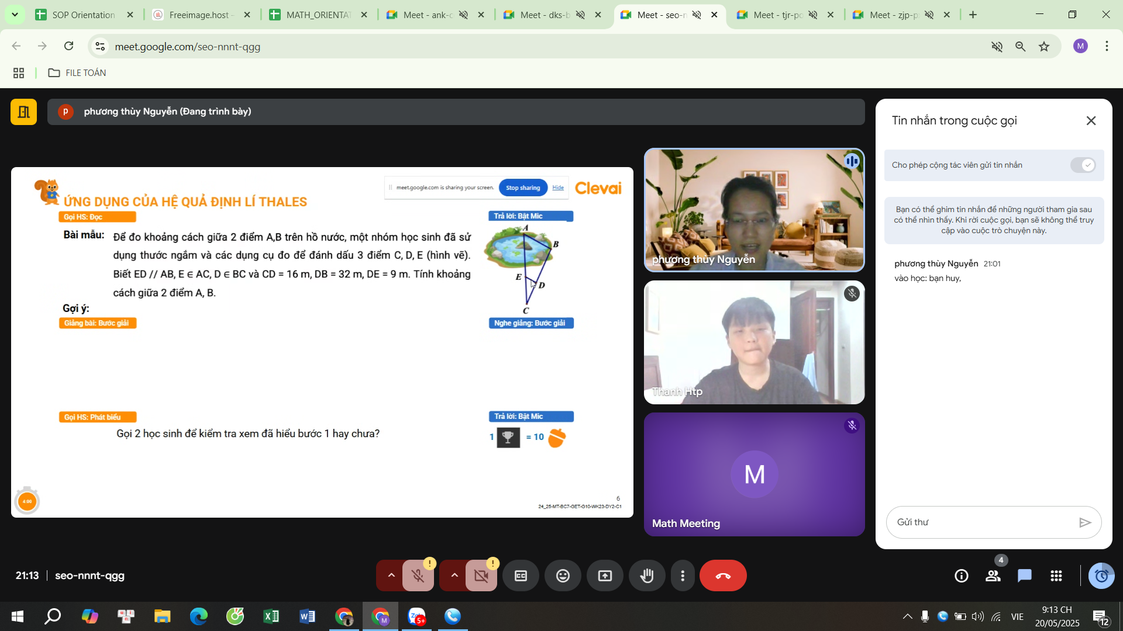The height and width of the screenshot is (631, 1123).
Task: Turn on captions with CC icon
Action: coord(521,576)
